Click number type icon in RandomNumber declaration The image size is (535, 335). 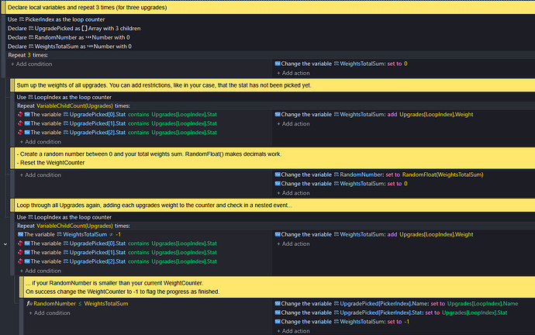click(88, 37)
